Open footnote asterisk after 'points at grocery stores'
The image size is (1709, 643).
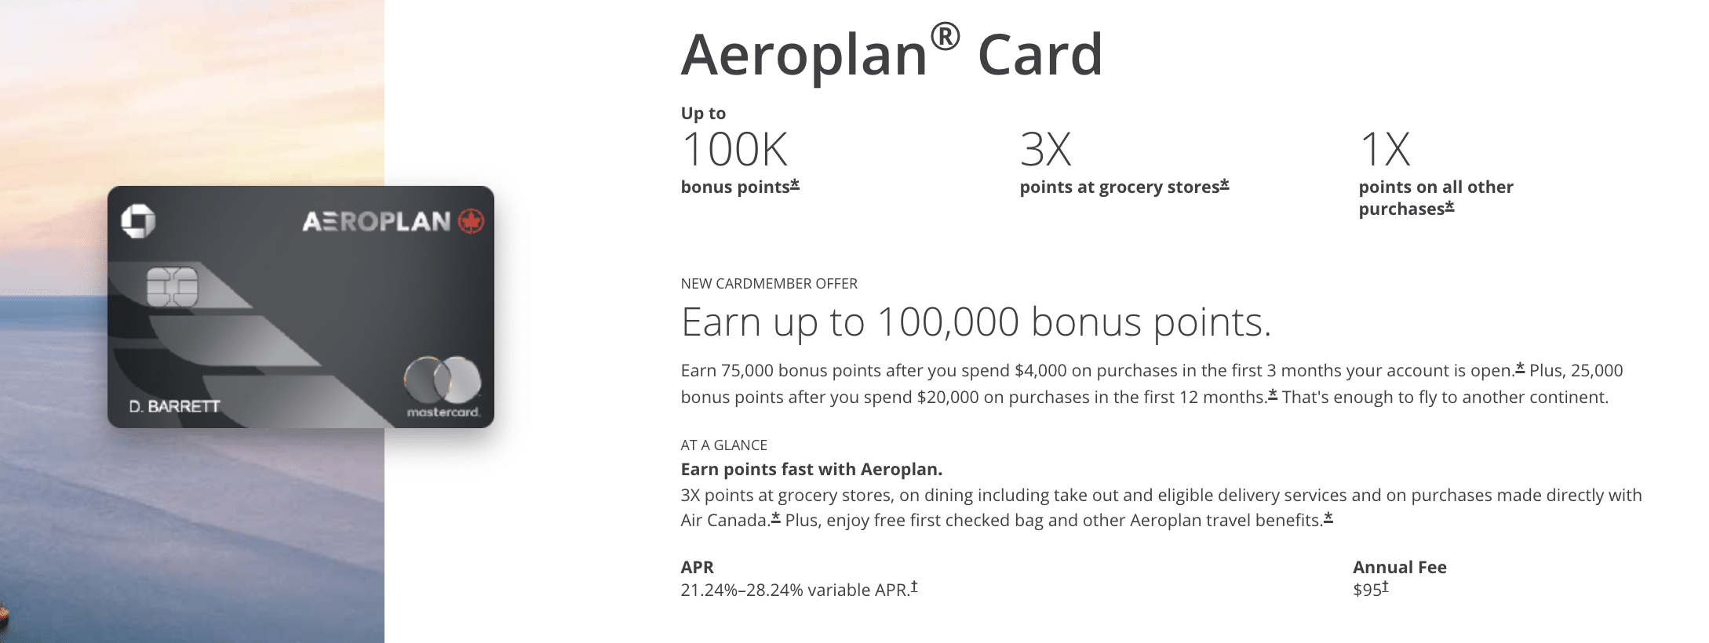(x=1224, y=185)
